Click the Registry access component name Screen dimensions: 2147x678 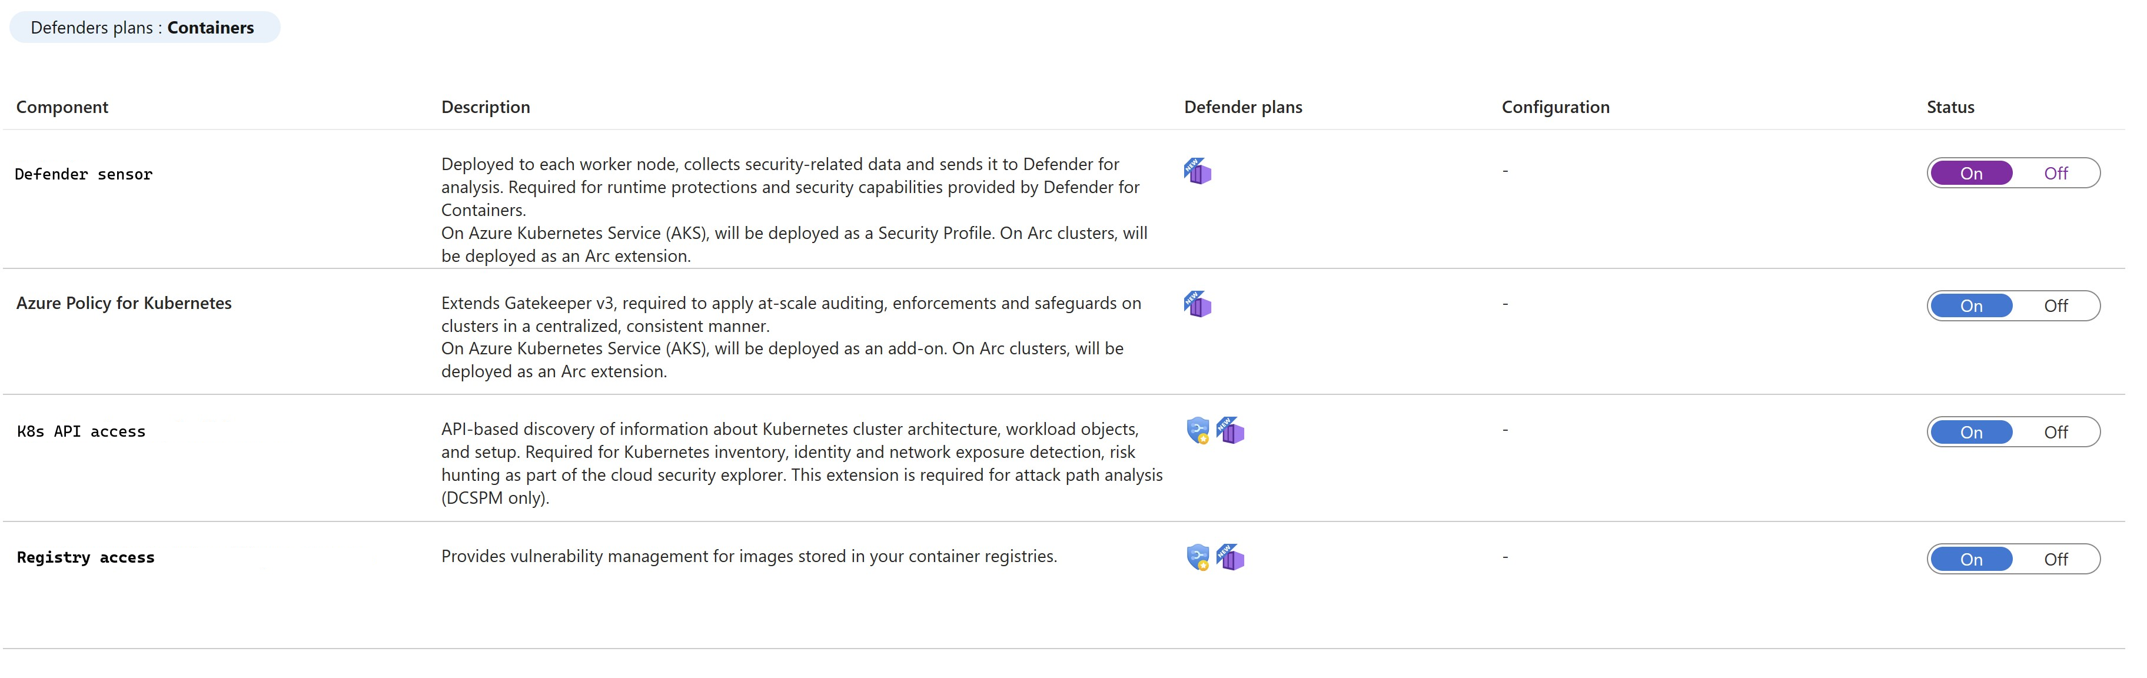click(86, 557)
